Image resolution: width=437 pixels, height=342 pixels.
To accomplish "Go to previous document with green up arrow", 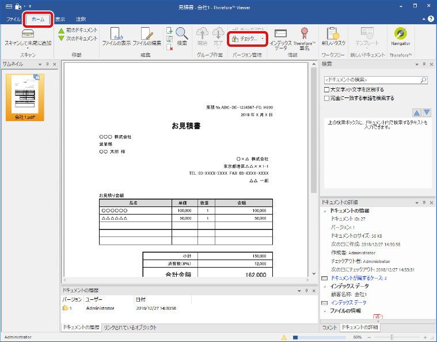I will click(61, 30).
